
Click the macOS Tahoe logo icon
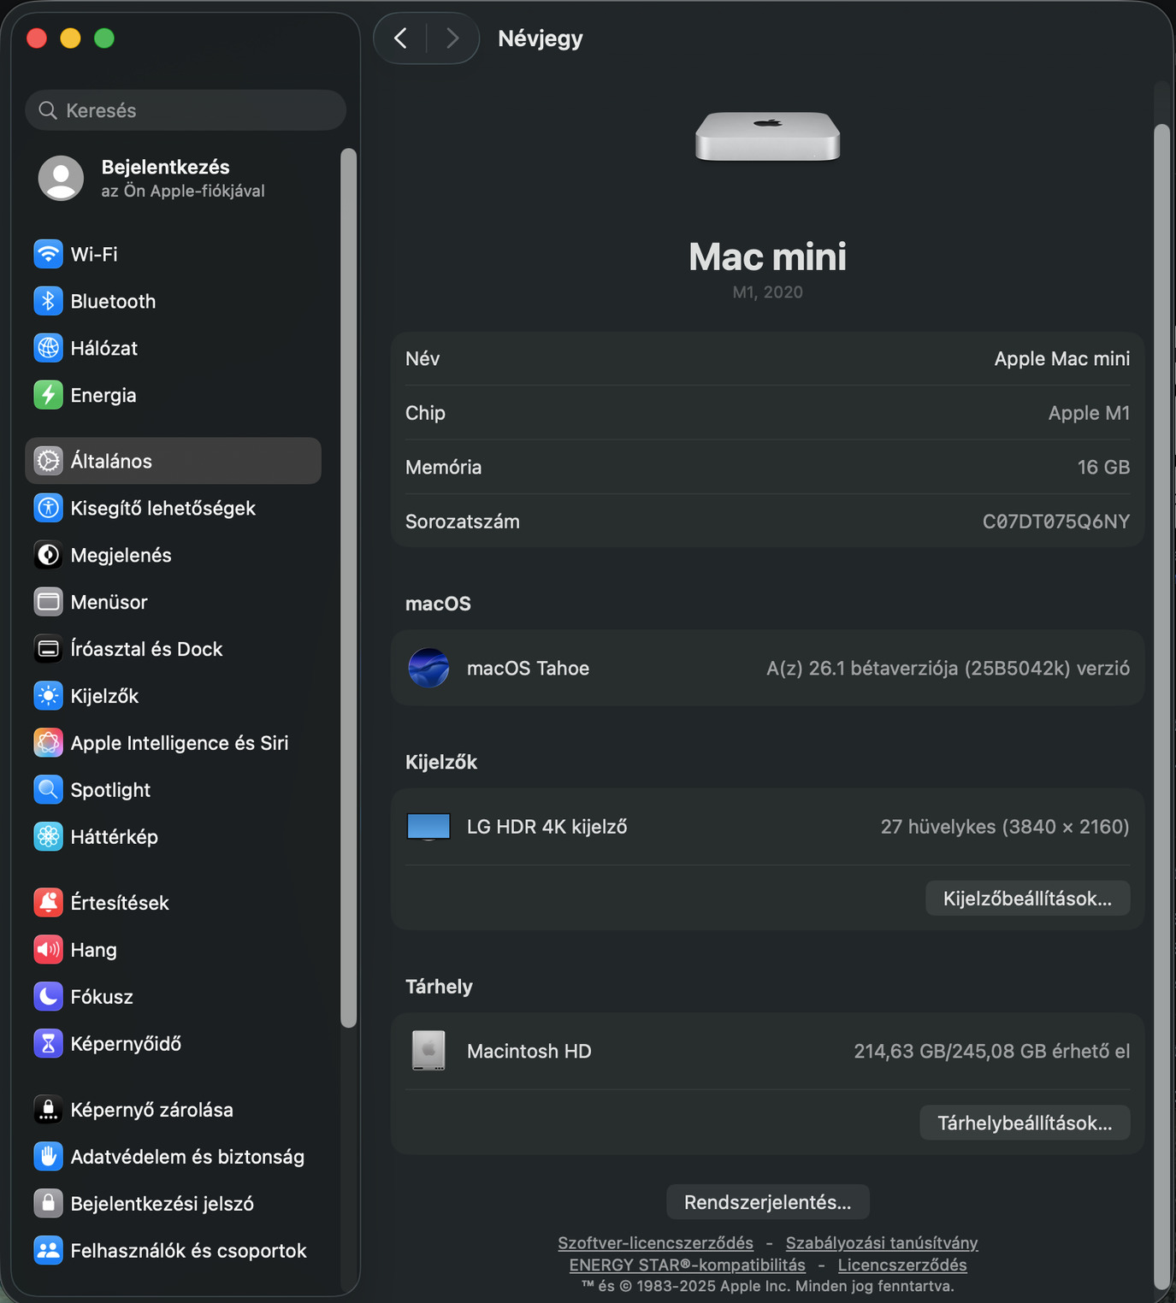coord(428,669)
